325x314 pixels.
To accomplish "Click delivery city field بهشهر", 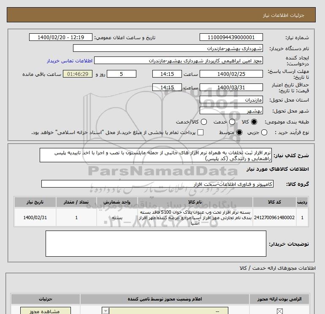I will click(231, 111).
